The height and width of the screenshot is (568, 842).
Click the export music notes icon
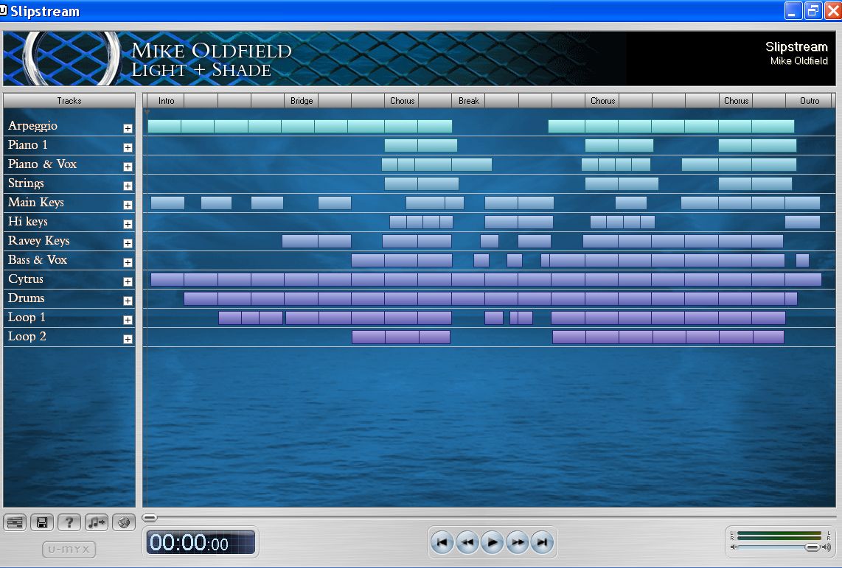(x=97, y=522)
